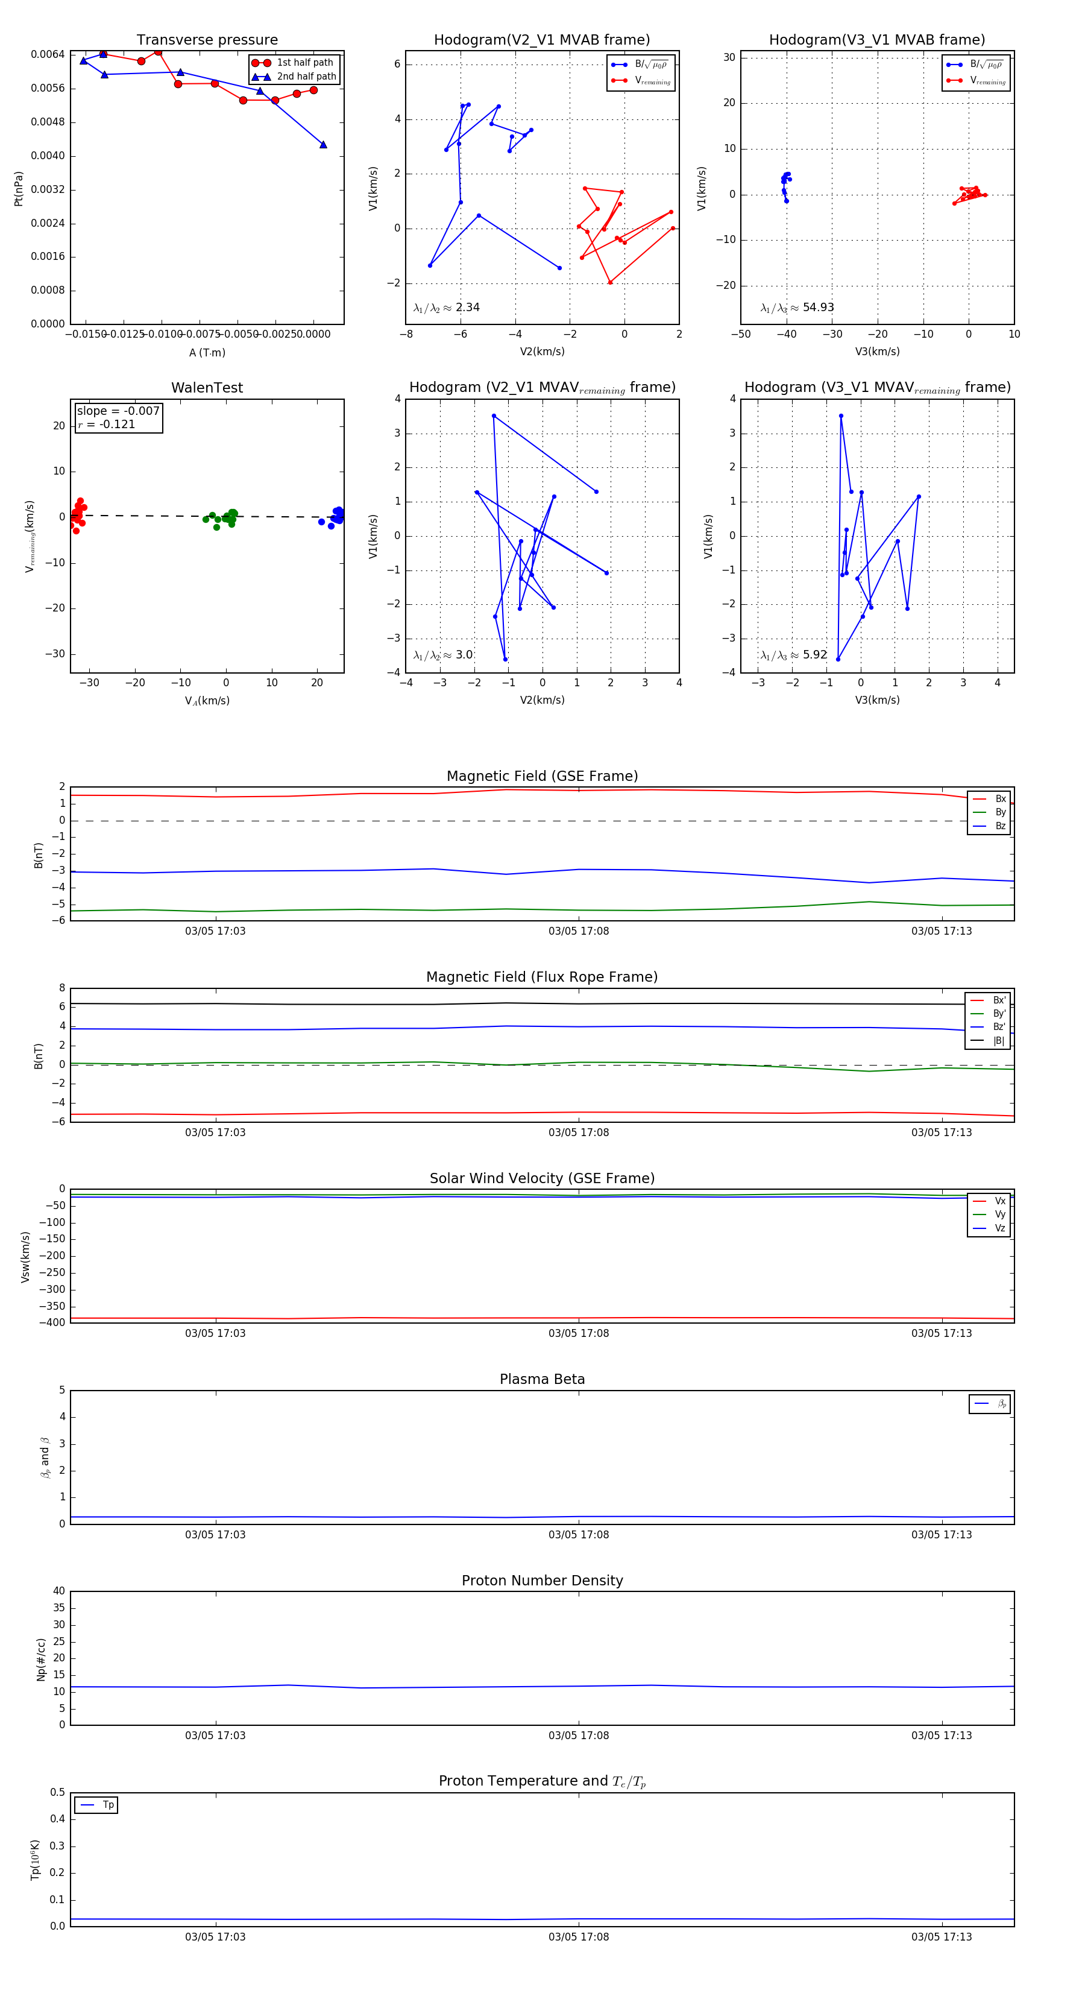The width and height of the screenshot is (1085, 1990).
Task: Click the βp legend in Plasma Beta plot
Action: tap(990, 1404)
